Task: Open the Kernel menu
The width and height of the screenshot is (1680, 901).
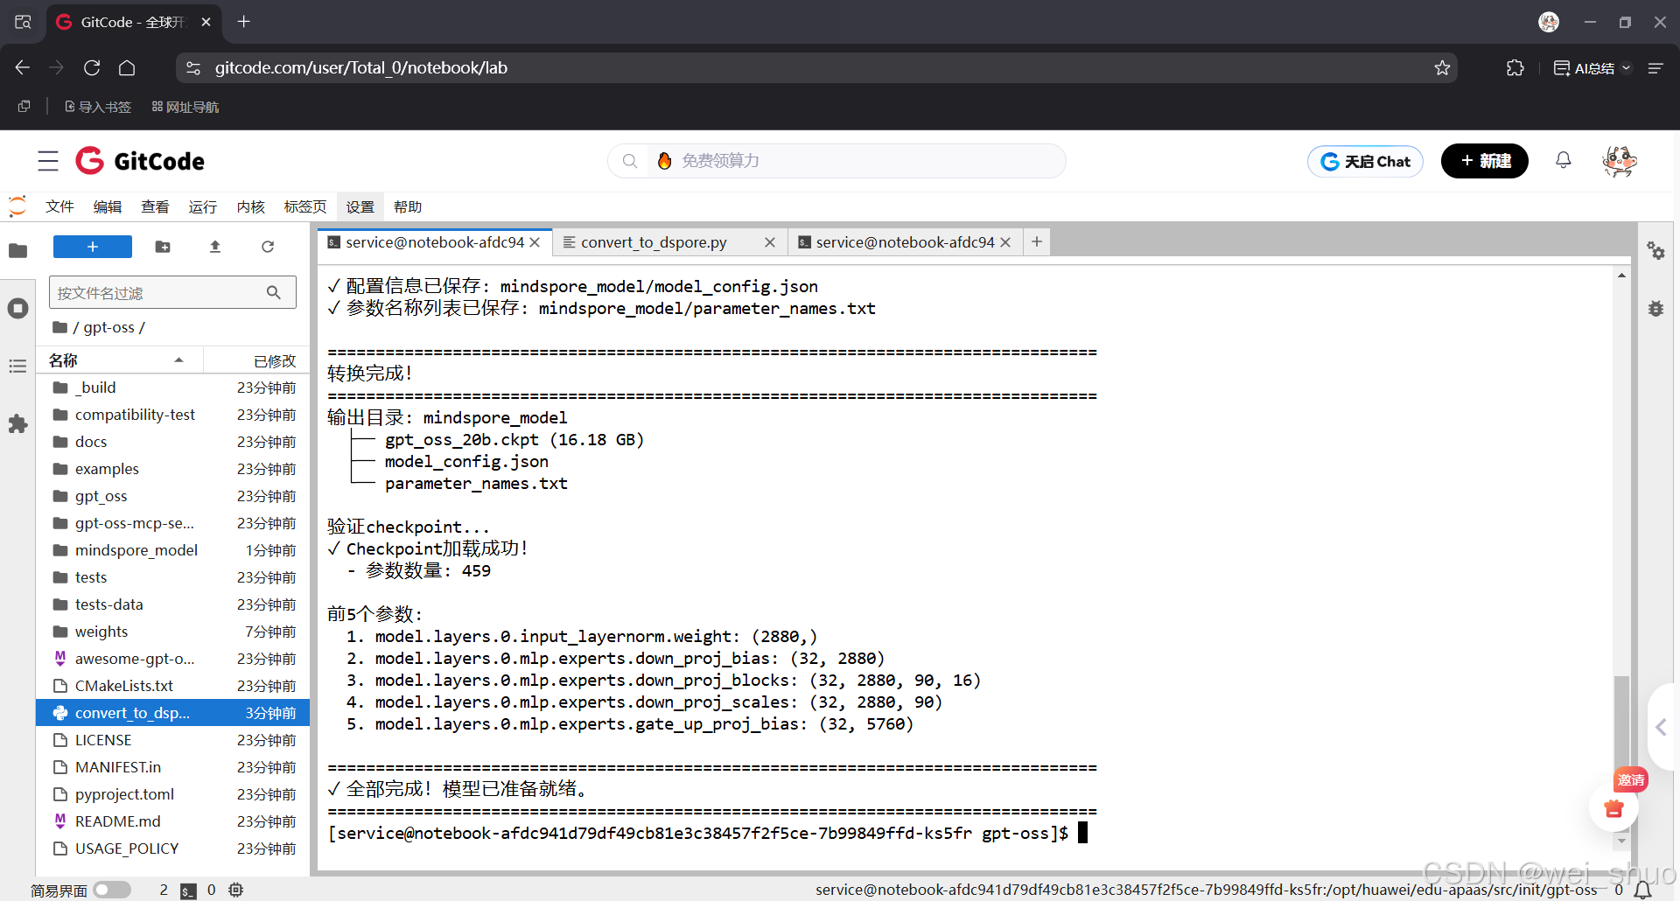Action: point(250,206)
